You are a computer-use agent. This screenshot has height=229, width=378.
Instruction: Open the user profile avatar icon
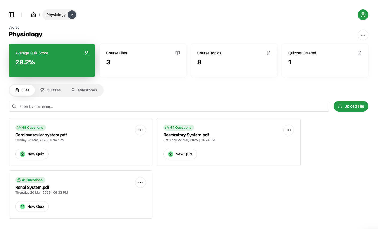click(x=363, y=15)
